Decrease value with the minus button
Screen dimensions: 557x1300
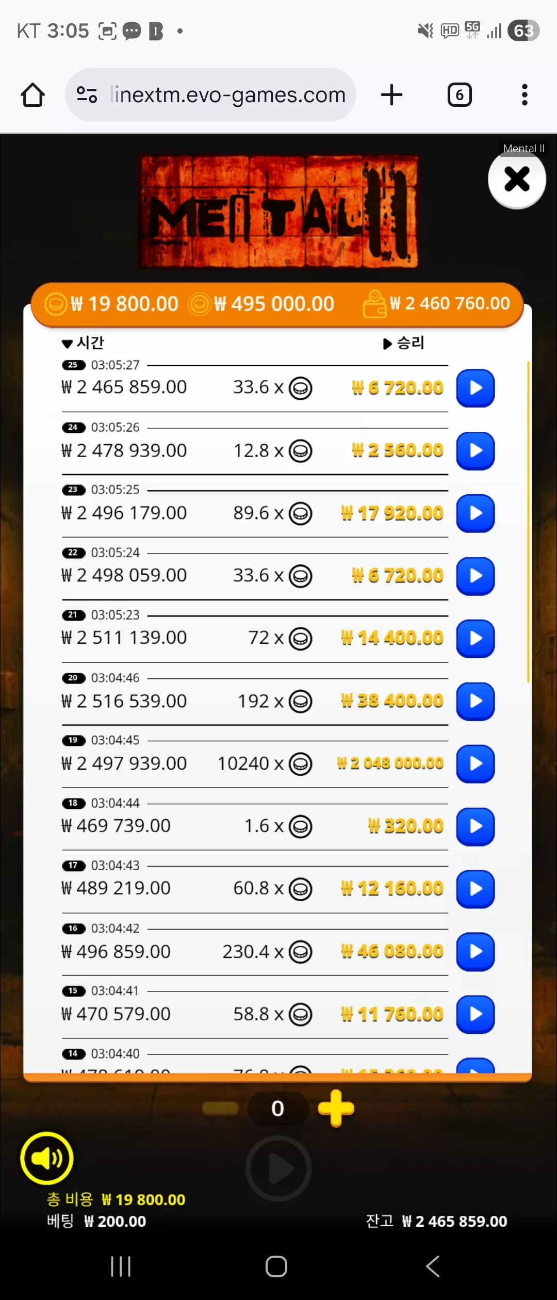coord(221,1108)
